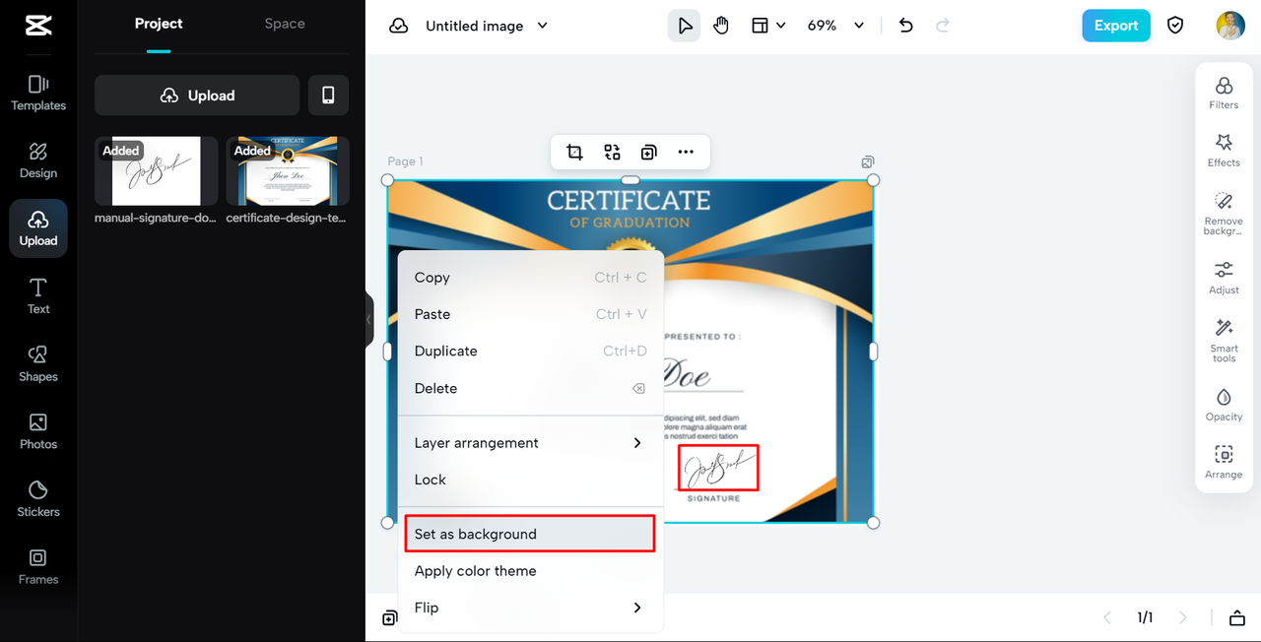Choose Paste from the context menu

(x=530, y=314)
